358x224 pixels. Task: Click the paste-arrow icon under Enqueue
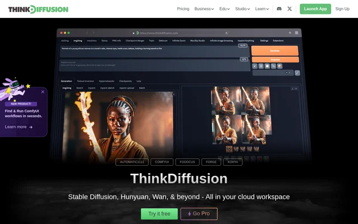255,66
